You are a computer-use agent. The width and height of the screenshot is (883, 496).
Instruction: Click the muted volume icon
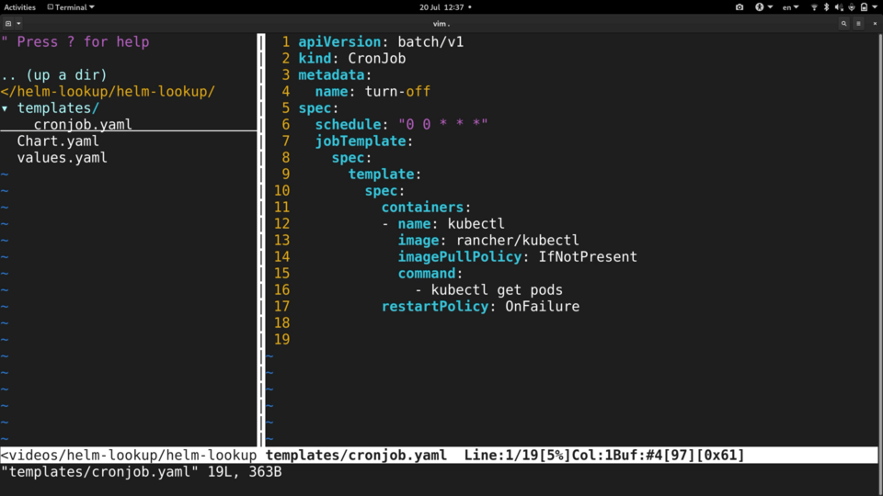pyautogui.click(x=838, y=7)
